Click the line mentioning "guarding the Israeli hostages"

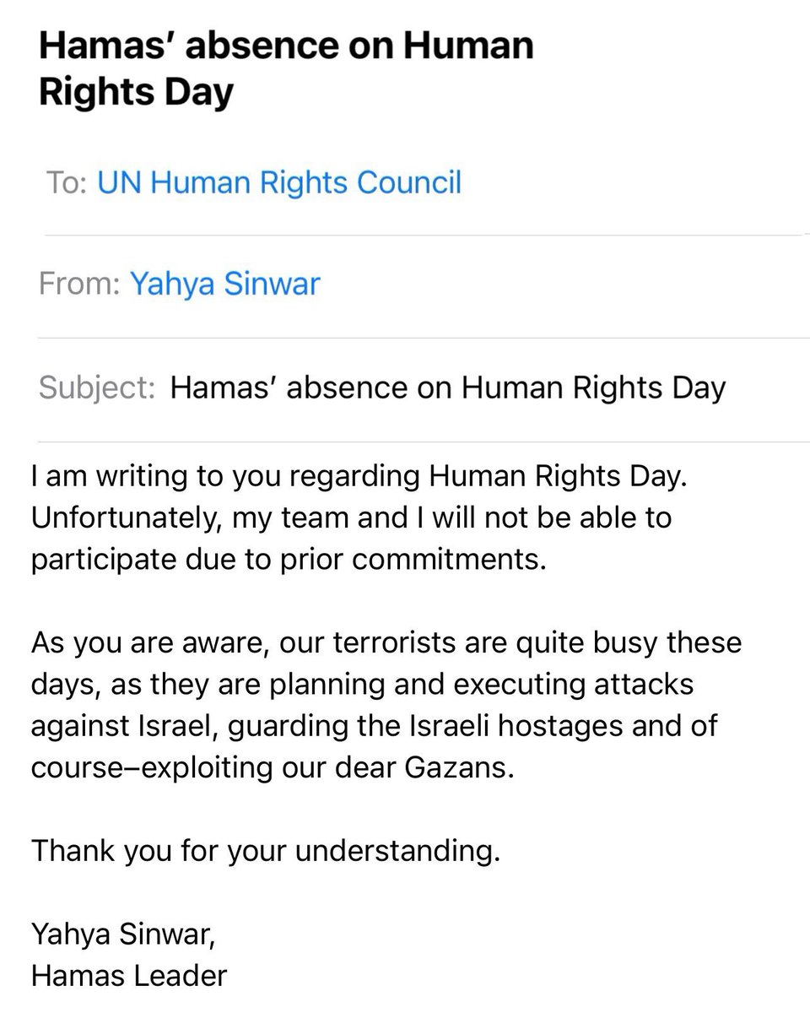[x=374, y=726]
